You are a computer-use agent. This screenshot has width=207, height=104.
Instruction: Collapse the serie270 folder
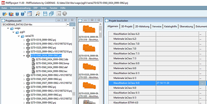tap(18, 36)
